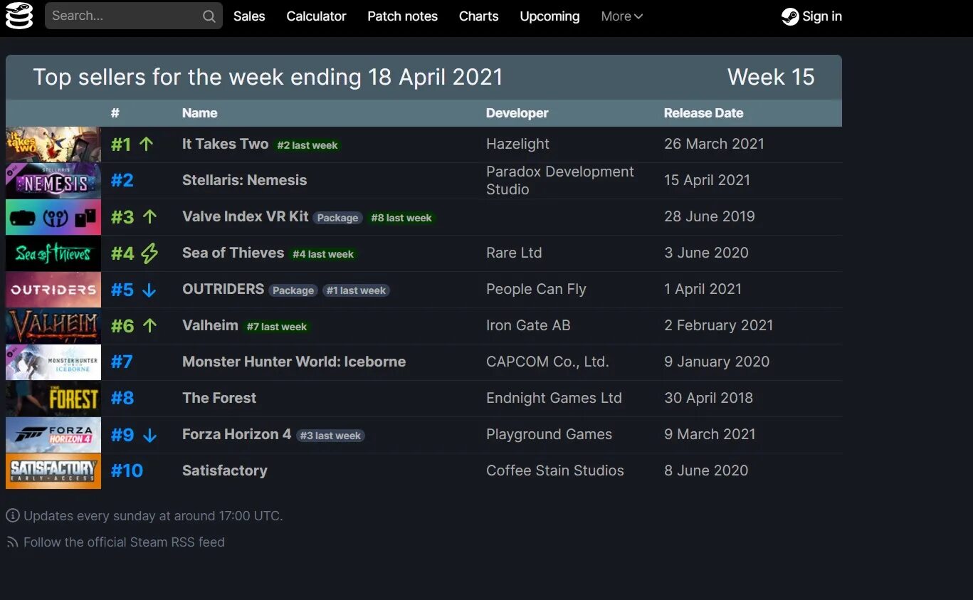This screenshot has height=600, width=973.
Task: Click the People Can Fly developer name
Action: pos(536,289)
